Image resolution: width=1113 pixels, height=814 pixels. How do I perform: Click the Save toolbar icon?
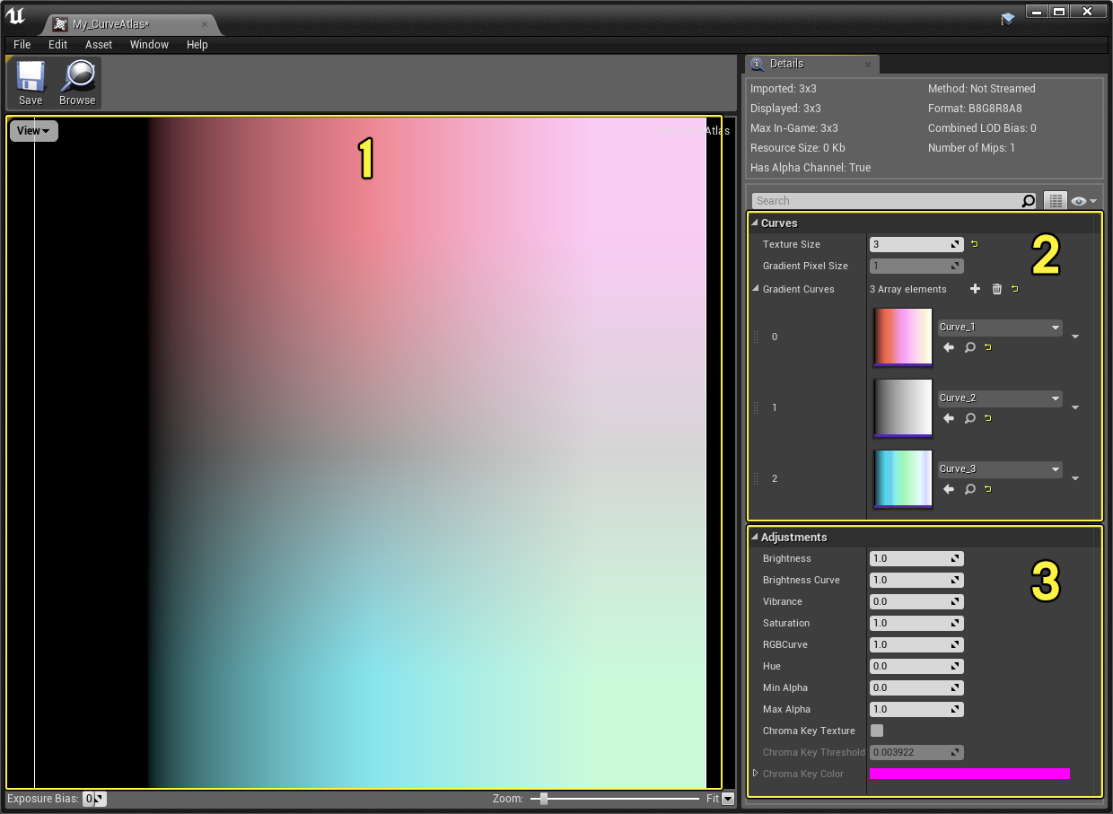click(31, 83)
